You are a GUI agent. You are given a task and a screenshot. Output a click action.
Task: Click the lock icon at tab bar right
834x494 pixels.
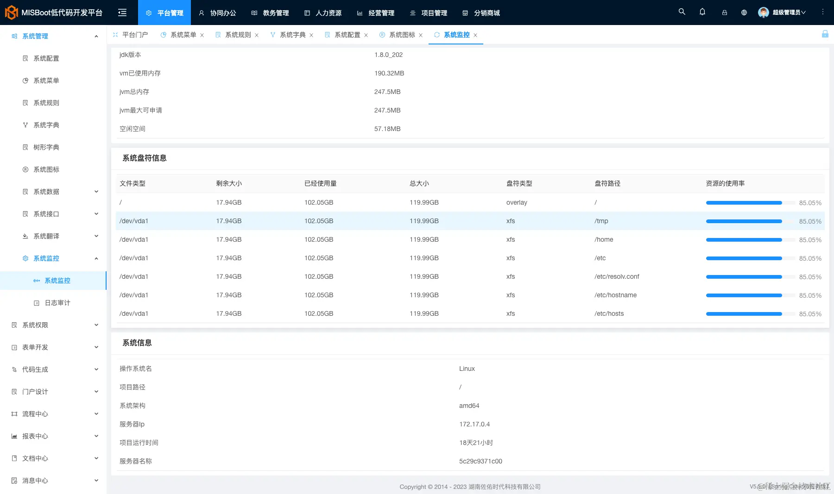click(825, 34)
